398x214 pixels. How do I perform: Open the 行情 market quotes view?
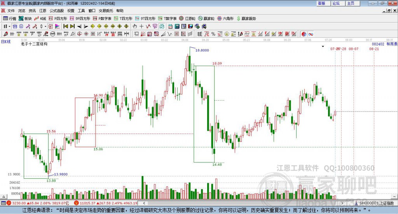pyautogui.click(x=9, y=19)
